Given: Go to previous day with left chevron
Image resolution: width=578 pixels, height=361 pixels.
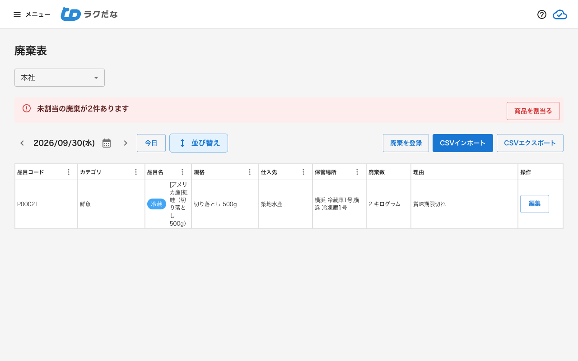Looking at the screenshot, I should coord(22,143).
